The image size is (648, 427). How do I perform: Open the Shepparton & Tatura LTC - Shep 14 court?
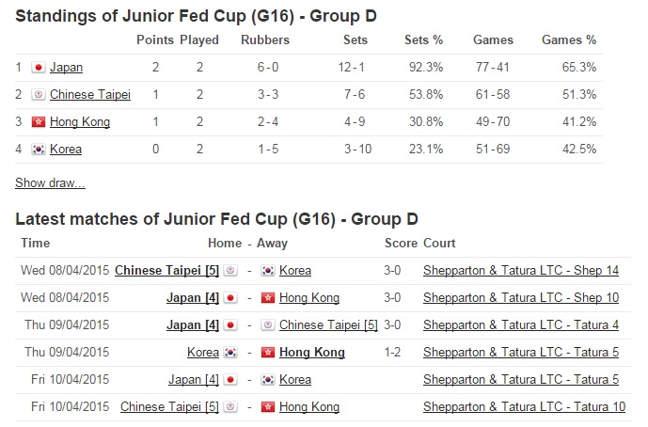521,270
